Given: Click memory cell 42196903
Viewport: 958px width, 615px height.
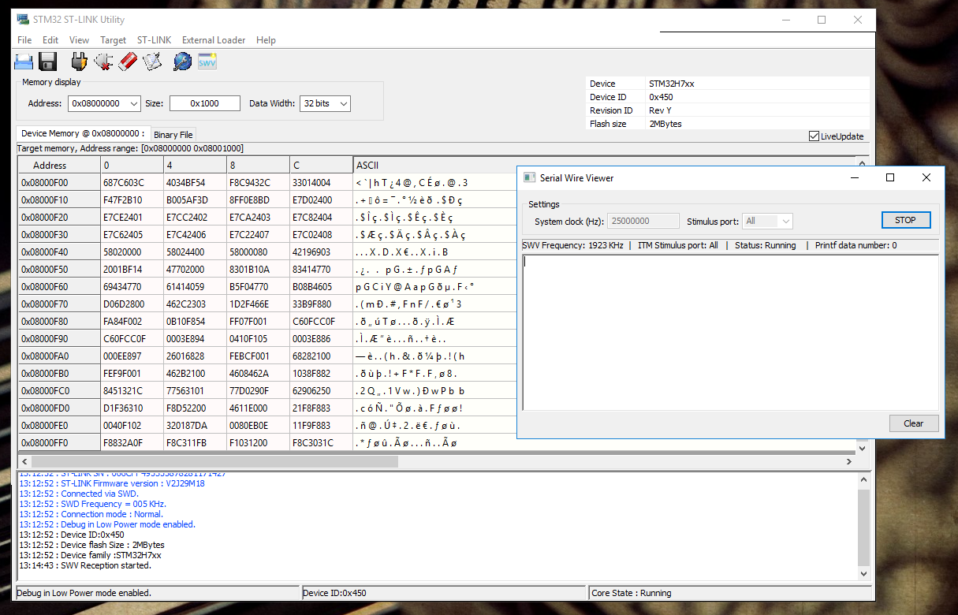Looking at the screenshot, I should pos(321,252).
